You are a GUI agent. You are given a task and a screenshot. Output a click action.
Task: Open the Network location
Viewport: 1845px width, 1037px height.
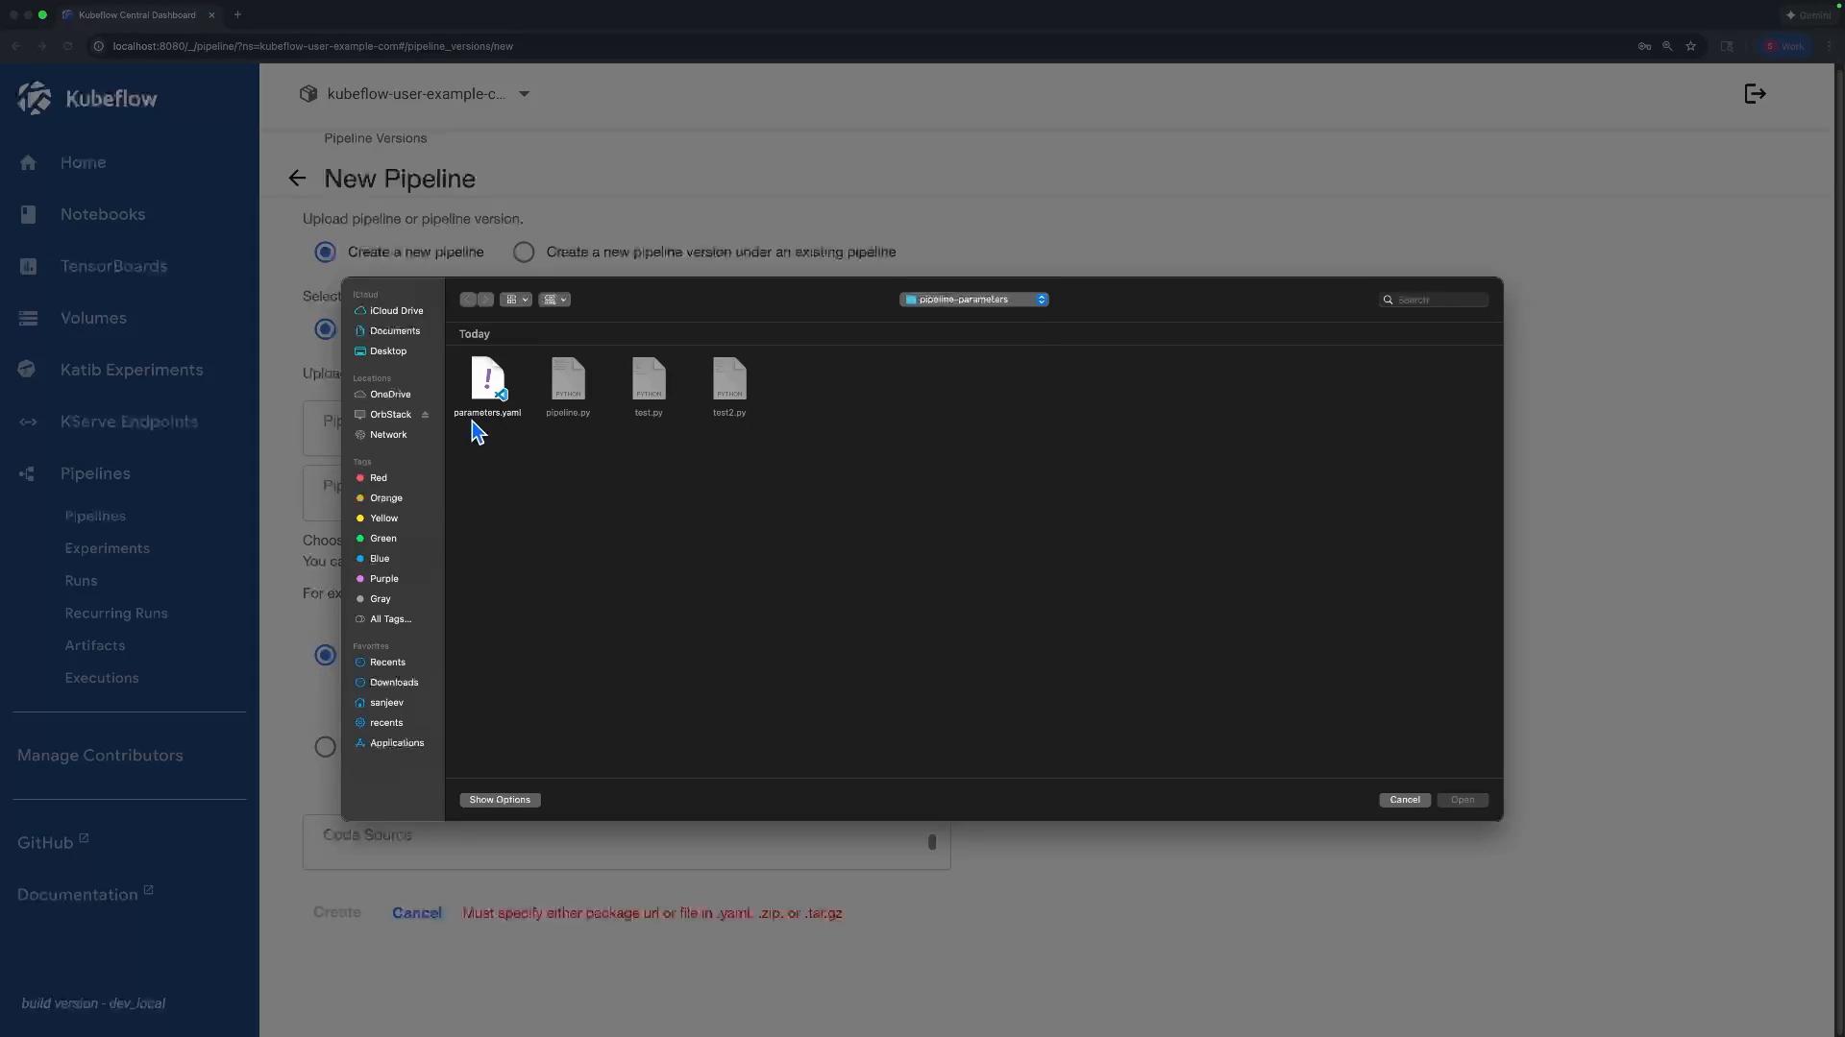(x=381, y=435)
